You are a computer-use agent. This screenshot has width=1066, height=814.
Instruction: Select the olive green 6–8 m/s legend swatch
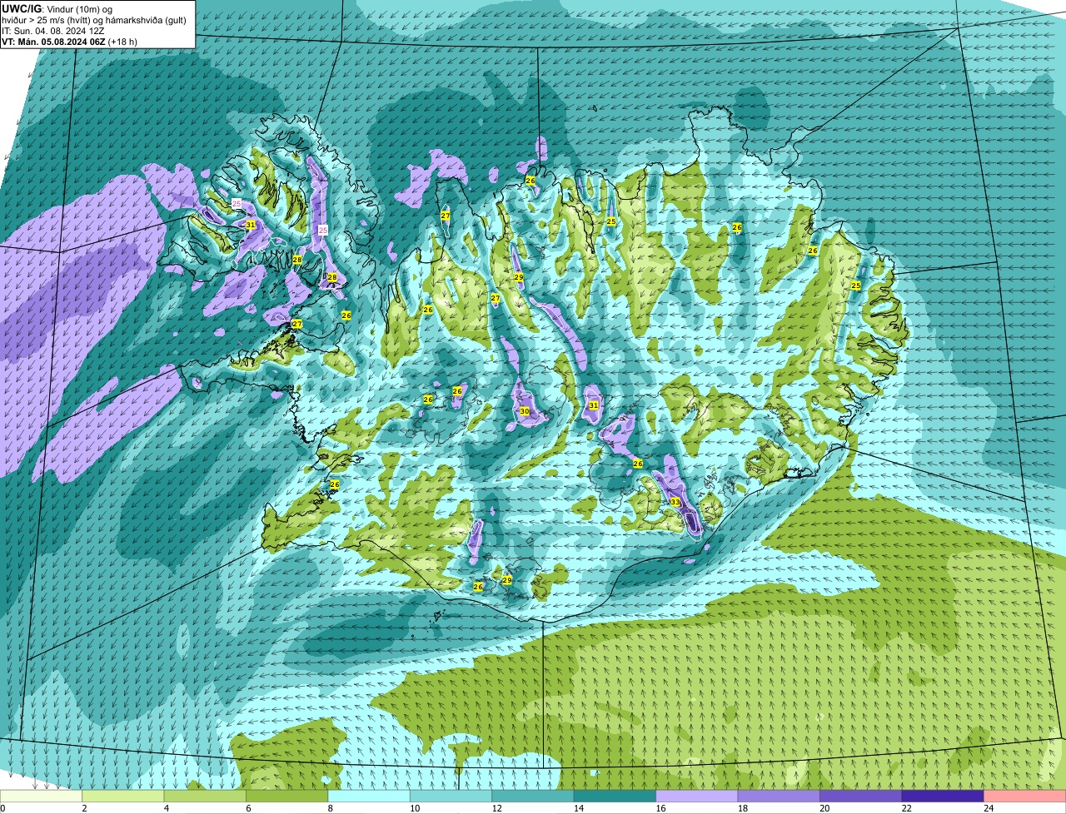tap(288, 796)
